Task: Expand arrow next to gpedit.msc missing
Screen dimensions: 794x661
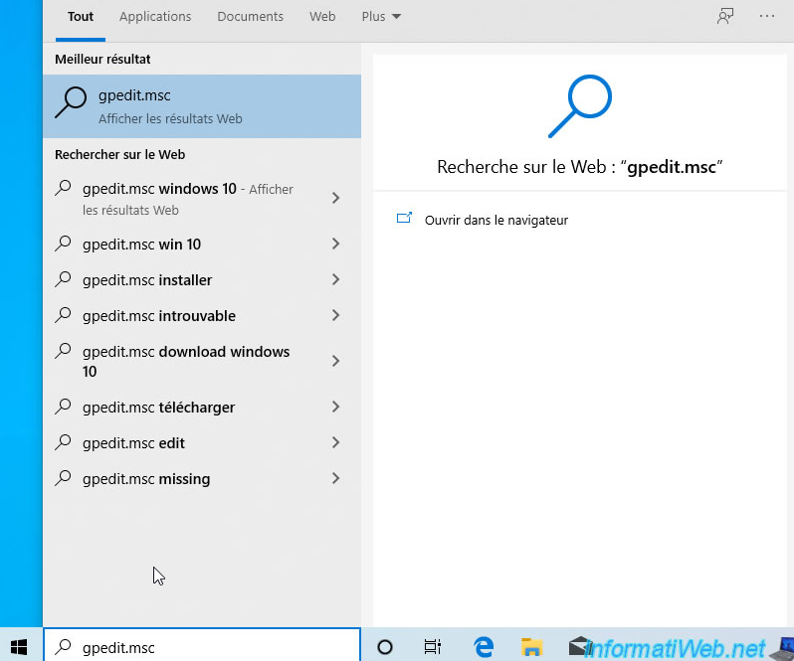Action: 335,479
